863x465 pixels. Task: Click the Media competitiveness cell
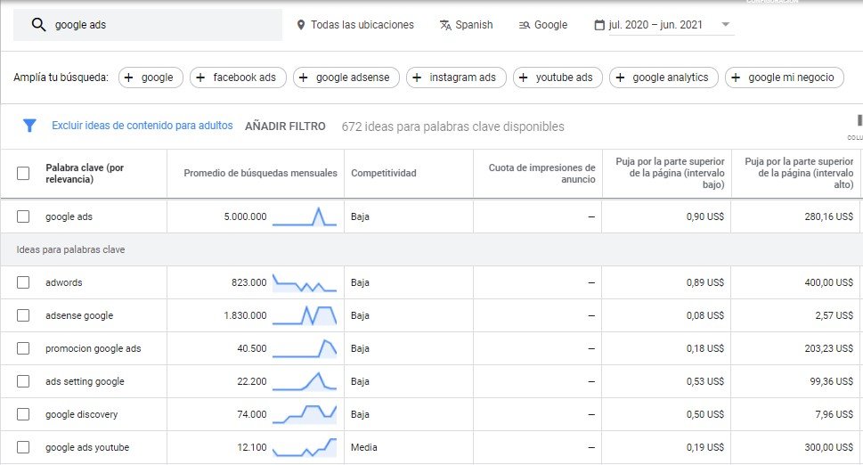click(363, 447)
